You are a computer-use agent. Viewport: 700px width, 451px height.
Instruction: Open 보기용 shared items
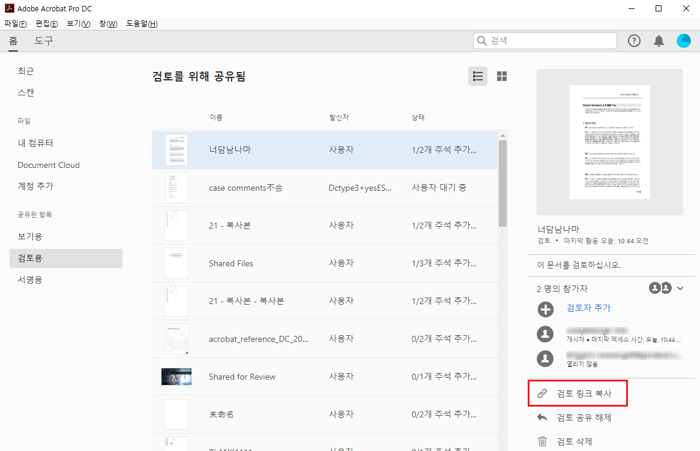[30, 236]
